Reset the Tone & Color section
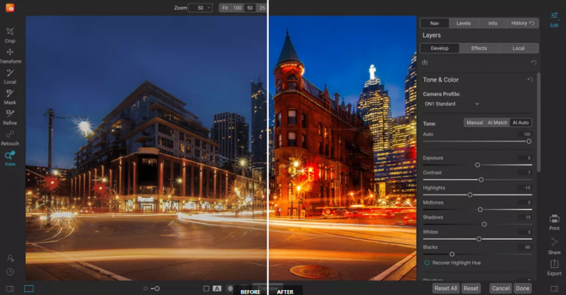Screen dimensions: 566x295 point(530,80)
